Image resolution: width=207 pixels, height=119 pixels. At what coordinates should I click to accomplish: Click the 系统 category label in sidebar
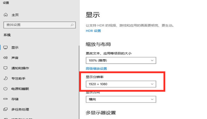(x=7, y=35)
